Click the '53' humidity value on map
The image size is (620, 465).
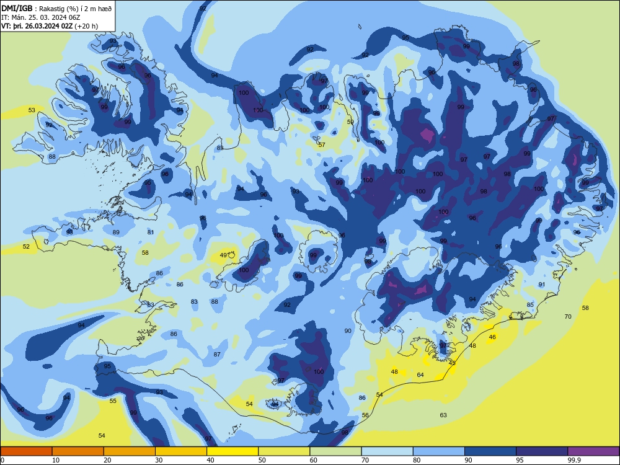[32, 110]
